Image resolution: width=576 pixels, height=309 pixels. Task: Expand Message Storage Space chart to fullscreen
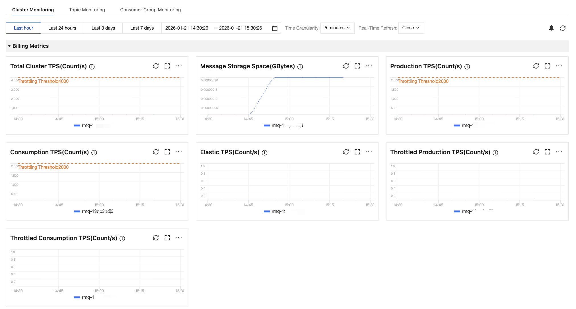pyautogui.click(x=357, y=66)
